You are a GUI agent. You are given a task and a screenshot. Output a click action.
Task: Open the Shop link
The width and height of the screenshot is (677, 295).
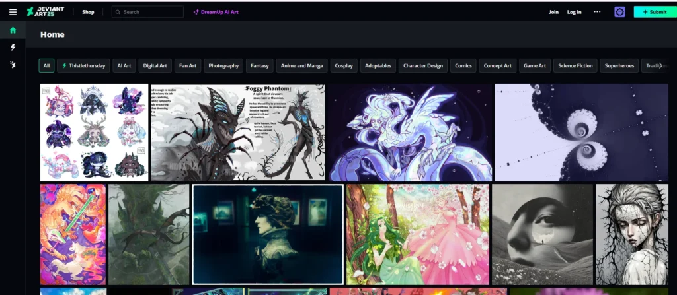[x=88, y=12]
